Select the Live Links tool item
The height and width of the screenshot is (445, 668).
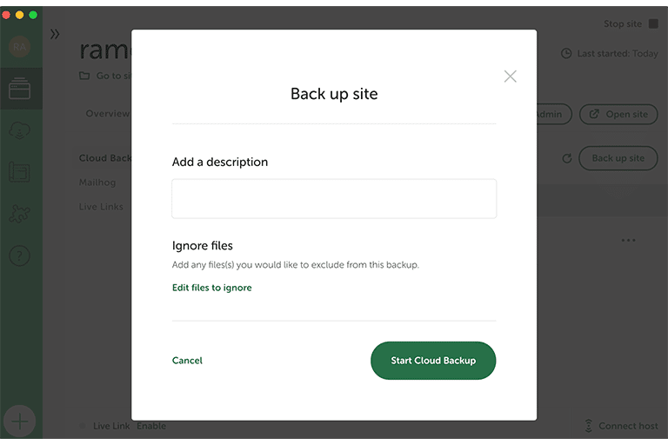click(101, 207)
